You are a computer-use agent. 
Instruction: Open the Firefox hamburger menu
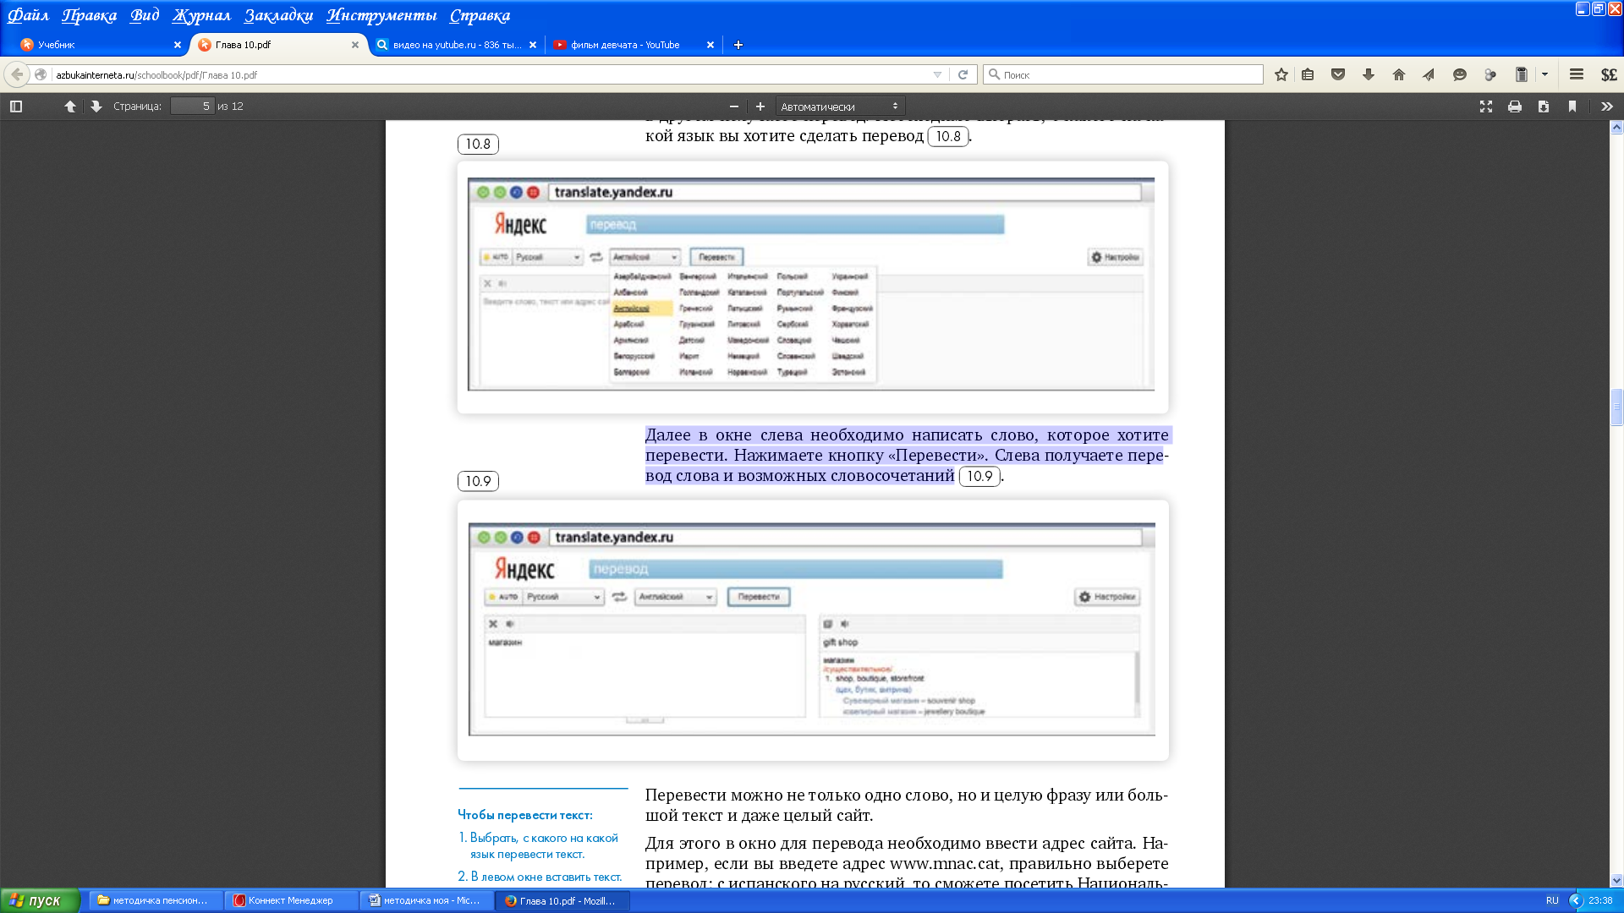click(x=1577, y=74)
